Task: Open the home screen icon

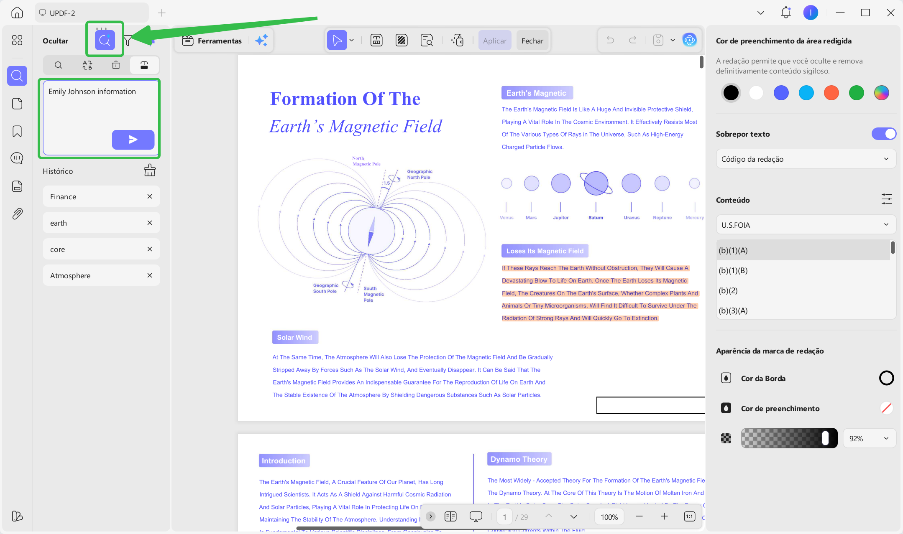Action: (x=17, y=13)
